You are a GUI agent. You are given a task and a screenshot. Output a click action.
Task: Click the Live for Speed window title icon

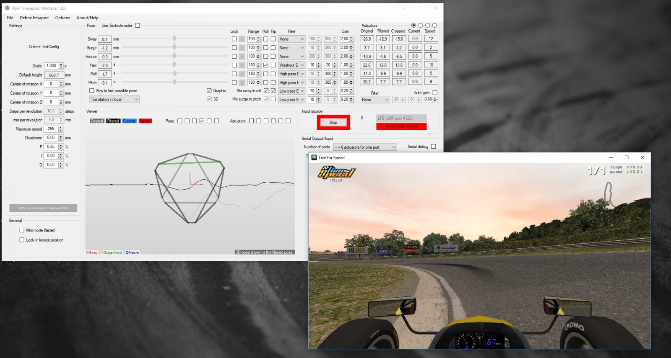(x=314, y=157)
